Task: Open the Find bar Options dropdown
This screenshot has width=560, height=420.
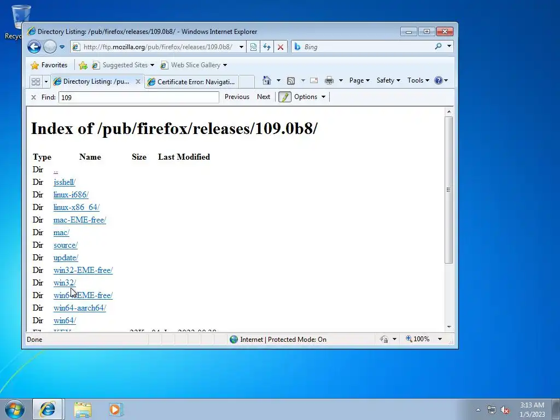Action: click(x=310, y=97)
